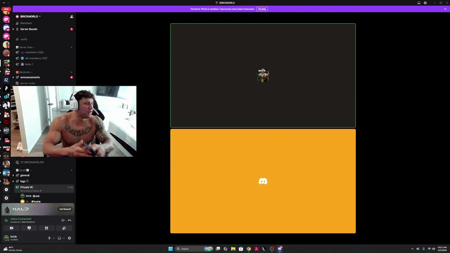Click user brick in Private VC
This screenshot has width=450, height=253.
(x=28, y=196)
